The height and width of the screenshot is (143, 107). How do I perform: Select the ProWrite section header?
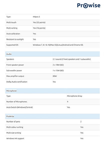52,116
